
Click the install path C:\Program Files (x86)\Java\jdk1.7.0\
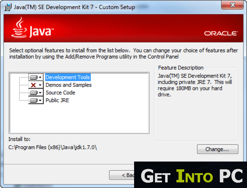click(x=53, y=147)
